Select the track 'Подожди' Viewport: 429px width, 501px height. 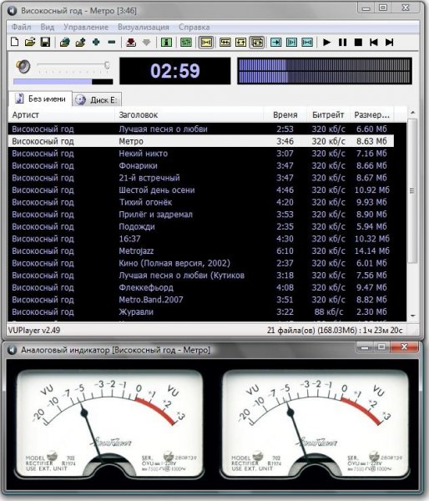pos(201,226)
